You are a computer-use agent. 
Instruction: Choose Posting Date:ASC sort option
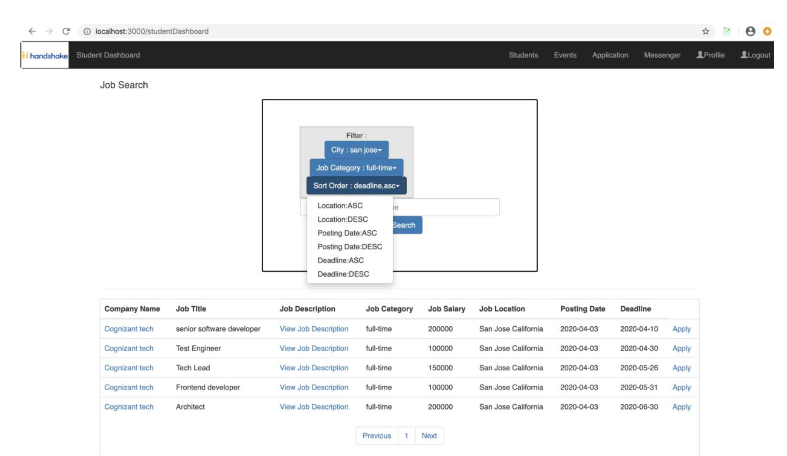tap(347, 233)
